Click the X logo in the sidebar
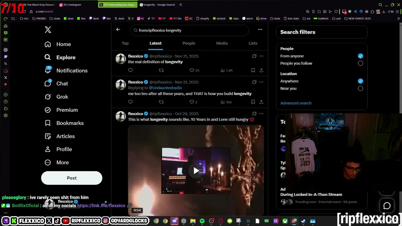The width and height of the screenshot is (402, 226). 48,30
